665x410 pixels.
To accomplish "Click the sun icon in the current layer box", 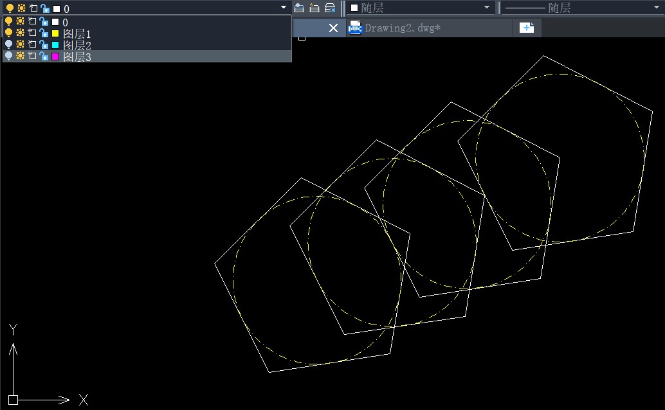I will coord(22,8).
